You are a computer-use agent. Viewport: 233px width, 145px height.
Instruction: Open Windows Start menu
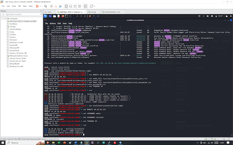coord(3,143)
